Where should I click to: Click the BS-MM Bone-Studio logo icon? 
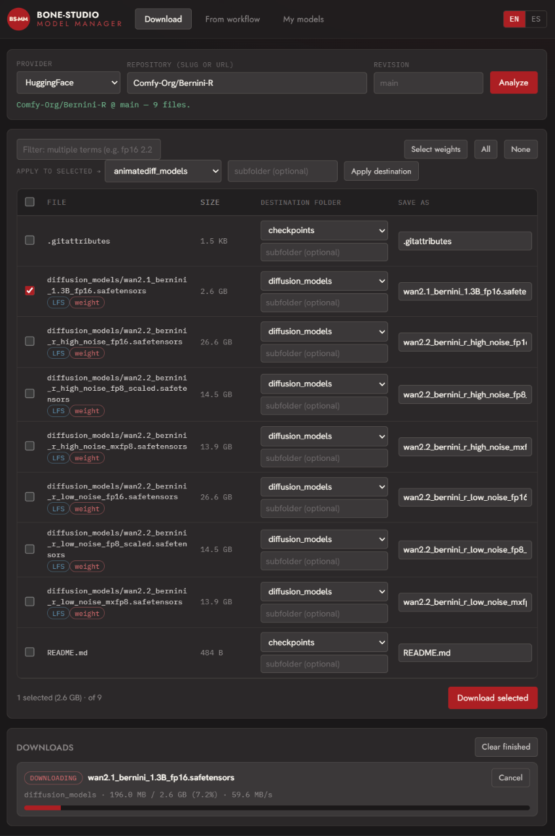point(18,19)
